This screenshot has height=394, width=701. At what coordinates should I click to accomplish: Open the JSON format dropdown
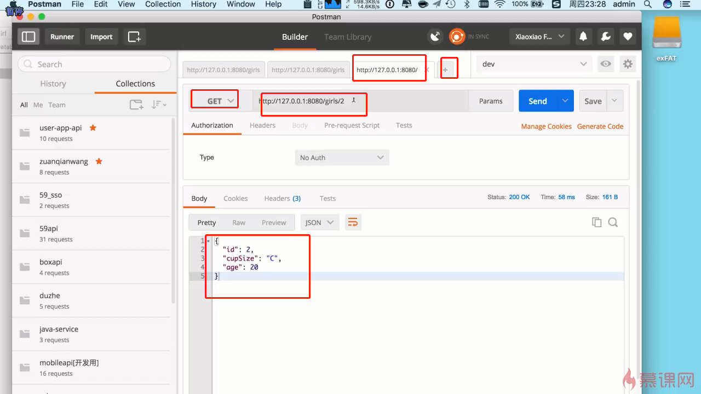[319, 222]
